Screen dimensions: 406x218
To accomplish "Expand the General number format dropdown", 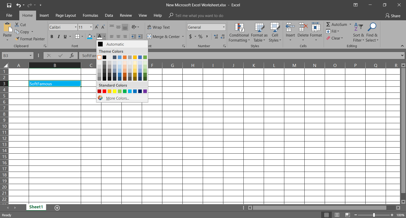I will click(224, 27).
